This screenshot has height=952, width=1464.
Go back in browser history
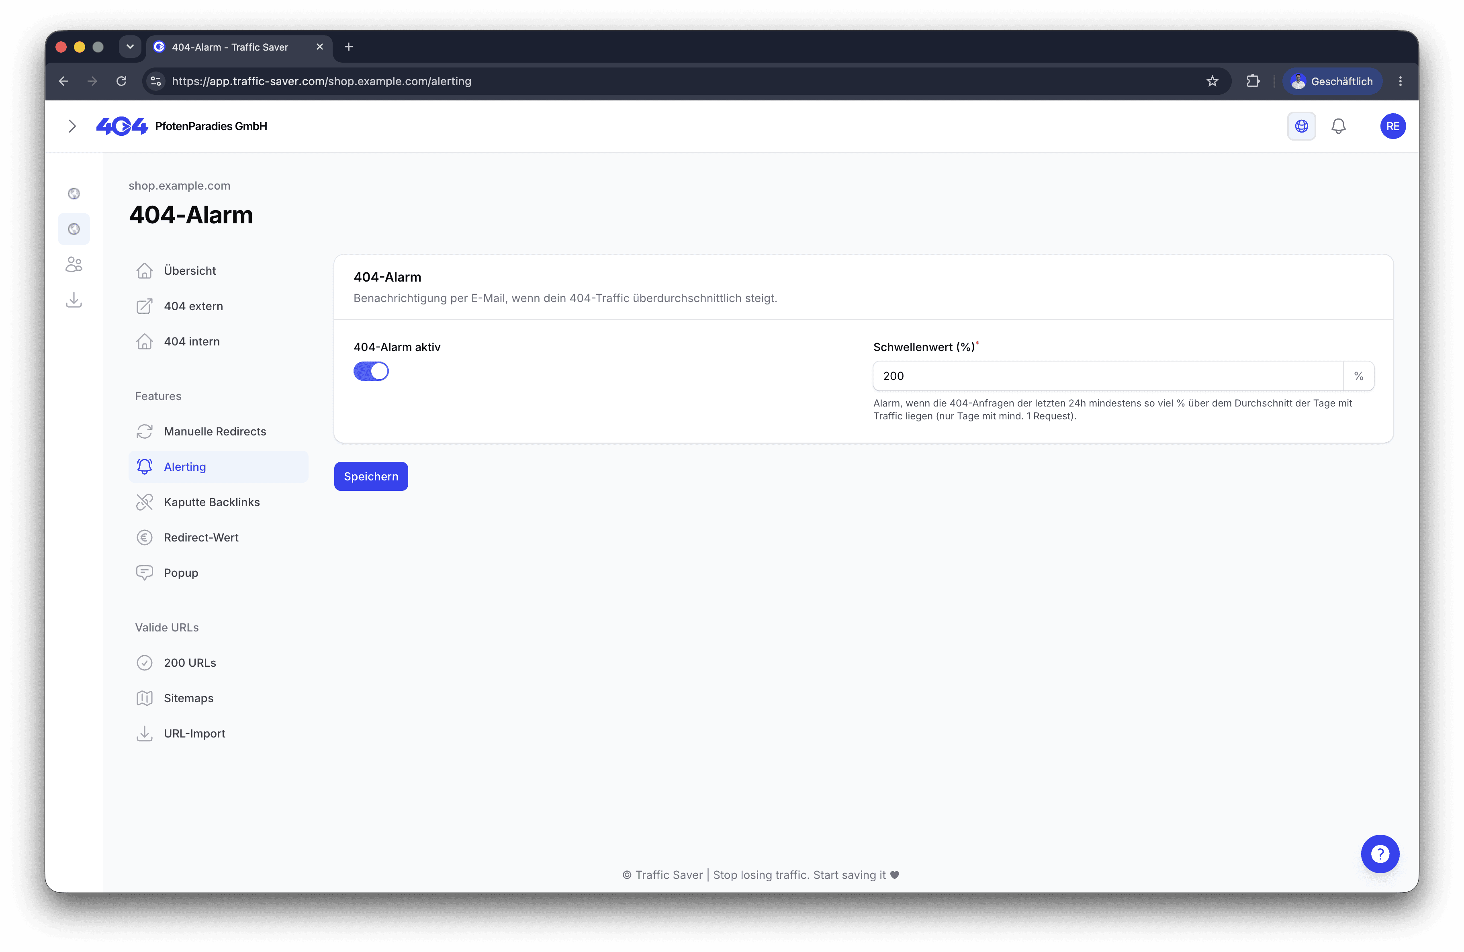click(63, 81)
